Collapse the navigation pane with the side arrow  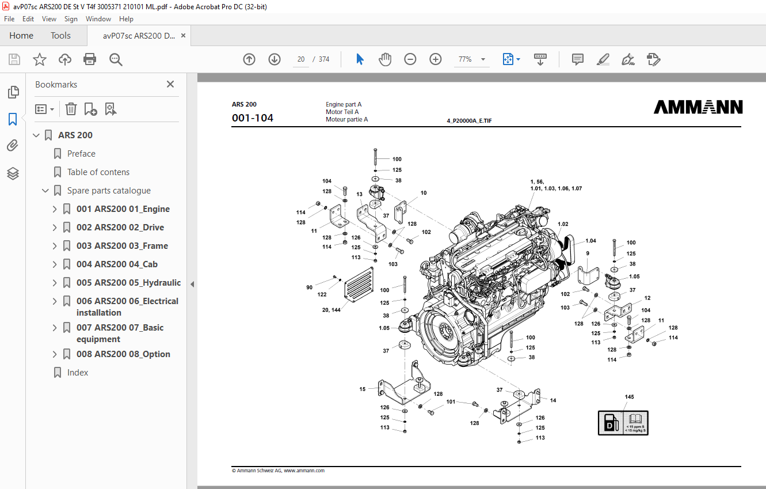tap(192, 284)
